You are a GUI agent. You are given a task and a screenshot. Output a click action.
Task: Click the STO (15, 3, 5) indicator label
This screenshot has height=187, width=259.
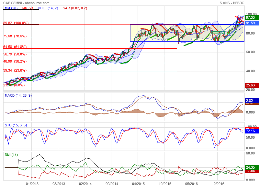tap(16, 125)
